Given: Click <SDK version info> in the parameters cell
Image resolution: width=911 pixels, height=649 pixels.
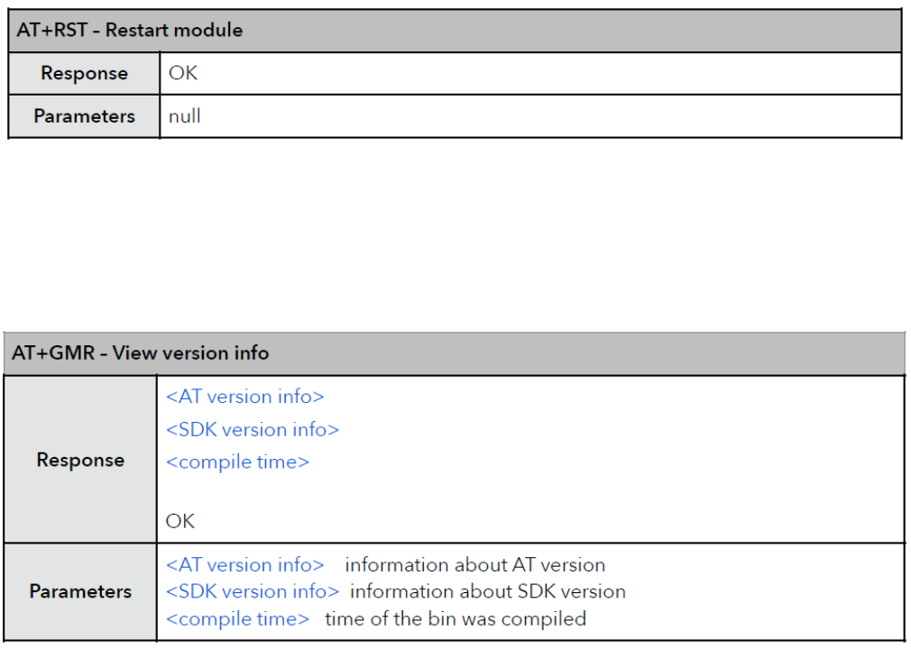Looking at the screenshot, I should (253, 591).
